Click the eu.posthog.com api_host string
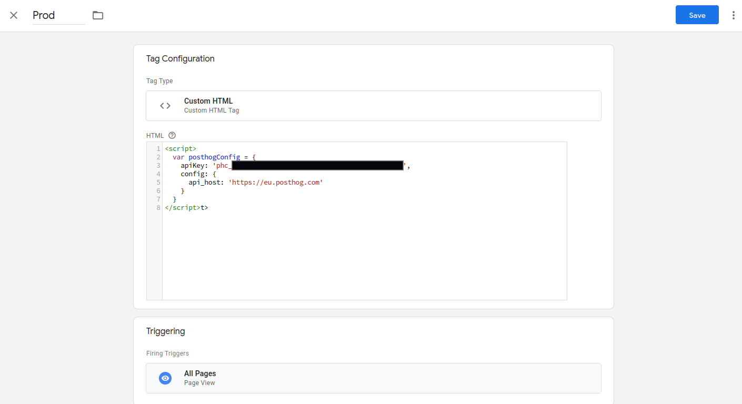The height and width of the screenshot is (404, 742). coord(276,182)
